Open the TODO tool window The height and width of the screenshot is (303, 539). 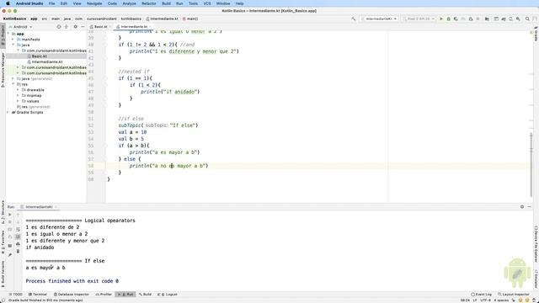pyautogui.click(x=15, y=295)
